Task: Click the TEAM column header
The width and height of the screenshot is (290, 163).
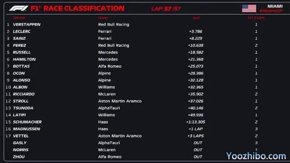Action: (103, 18)
